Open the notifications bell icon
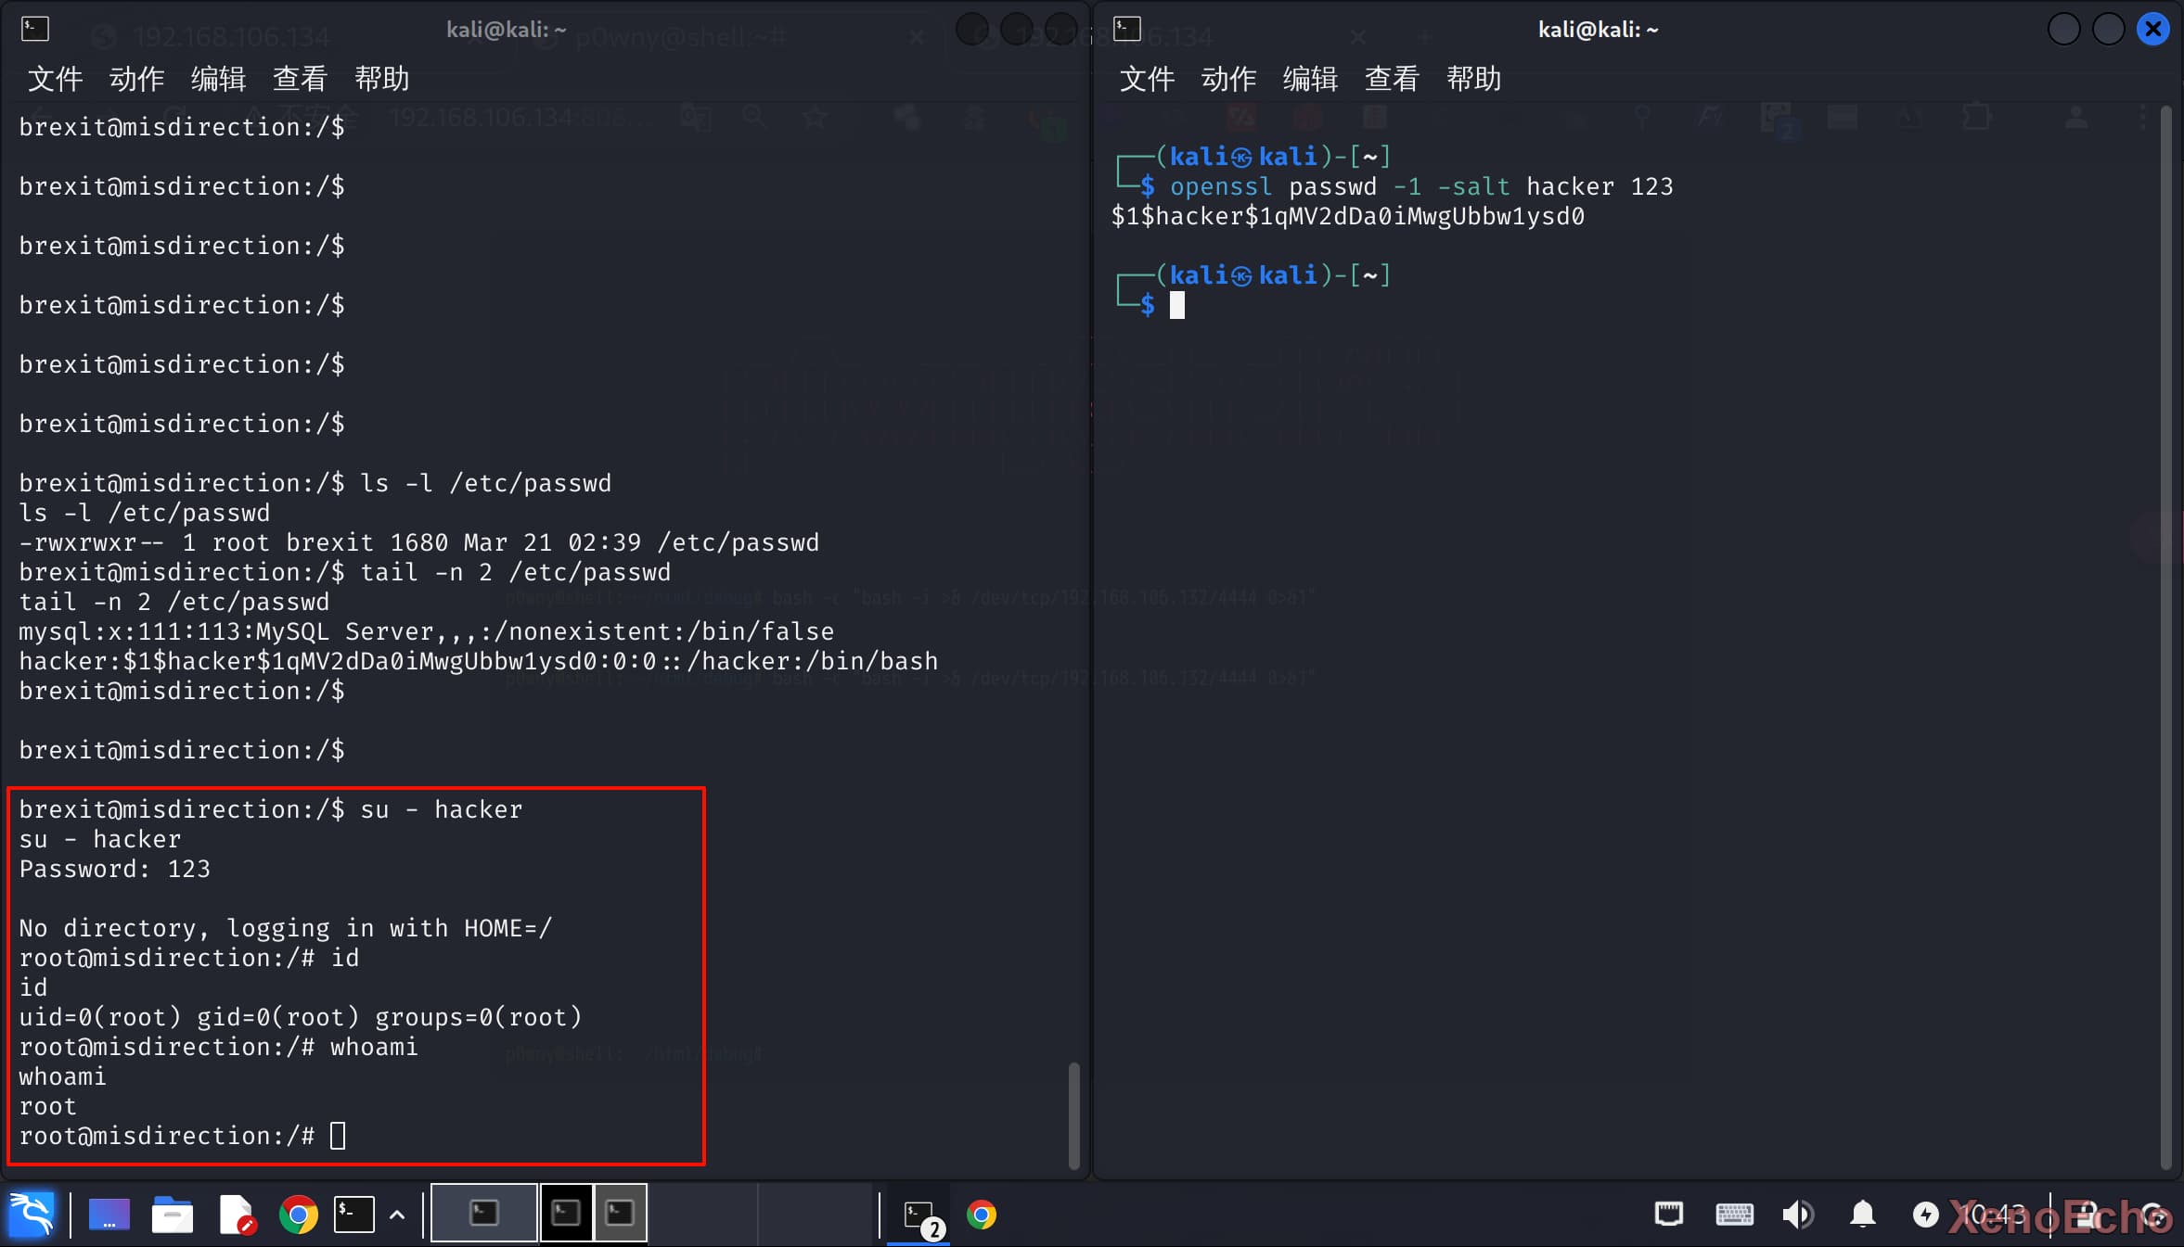Viewport: 2184px width, 1247px height. point(1862,1215)
